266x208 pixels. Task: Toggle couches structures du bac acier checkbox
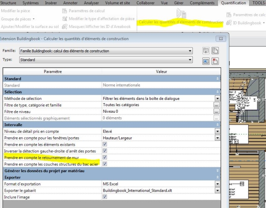click(105, 164)
